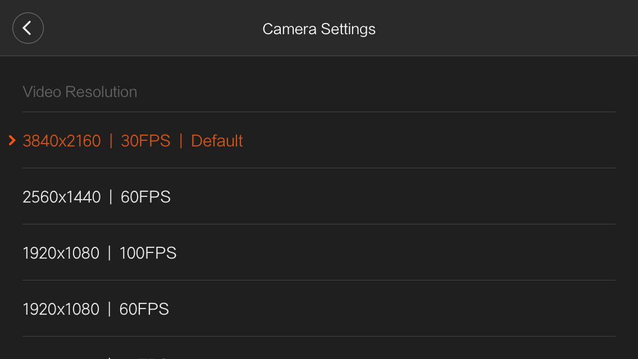This screenshot has height=359, width=638.
Task: Click the orange chevron selection marker
Action: 12,141
